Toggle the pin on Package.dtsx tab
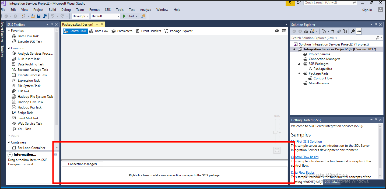The height and width of the screenshot is (189, 386). point(97,24)
